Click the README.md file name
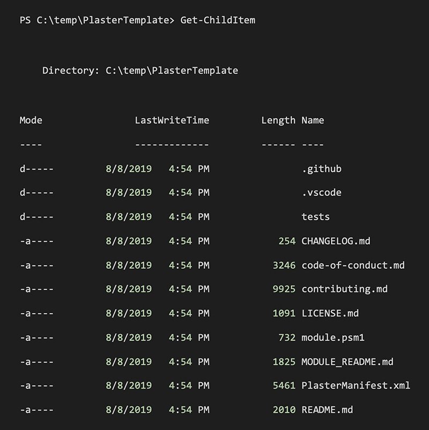 pyautogui.click(x=327, y=410)
